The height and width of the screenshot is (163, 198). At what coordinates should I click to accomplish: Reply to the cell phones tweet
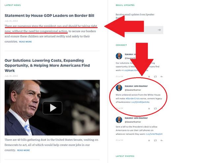tap(162, 140)
